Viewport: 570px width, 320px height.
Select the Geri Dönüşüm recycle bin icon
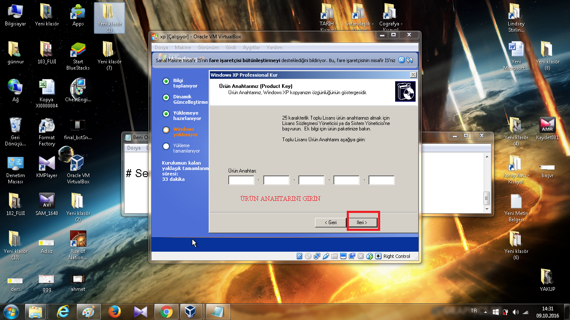tap(15, 132)
